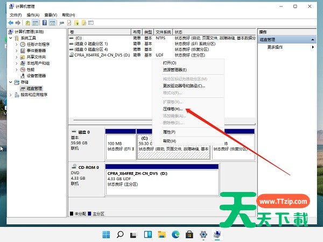Open File Explorer from the taskbar

pos(161,234)
